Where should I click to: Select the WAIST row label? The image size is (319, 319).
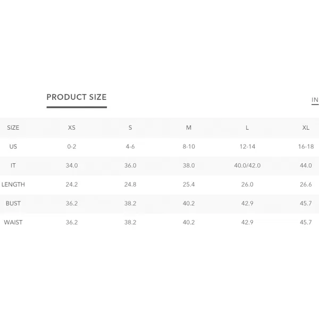click(13, 222)
